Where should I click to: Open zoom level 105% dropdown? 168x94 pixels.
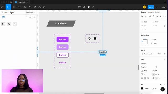pyautogui.click(x=164, y=7)
